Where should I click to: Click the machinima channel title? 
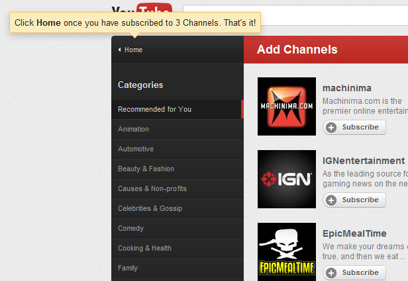[x=347, y=88]
